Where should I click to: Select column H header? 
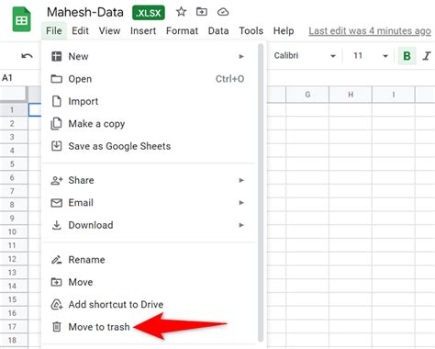(x=351, y=95)
